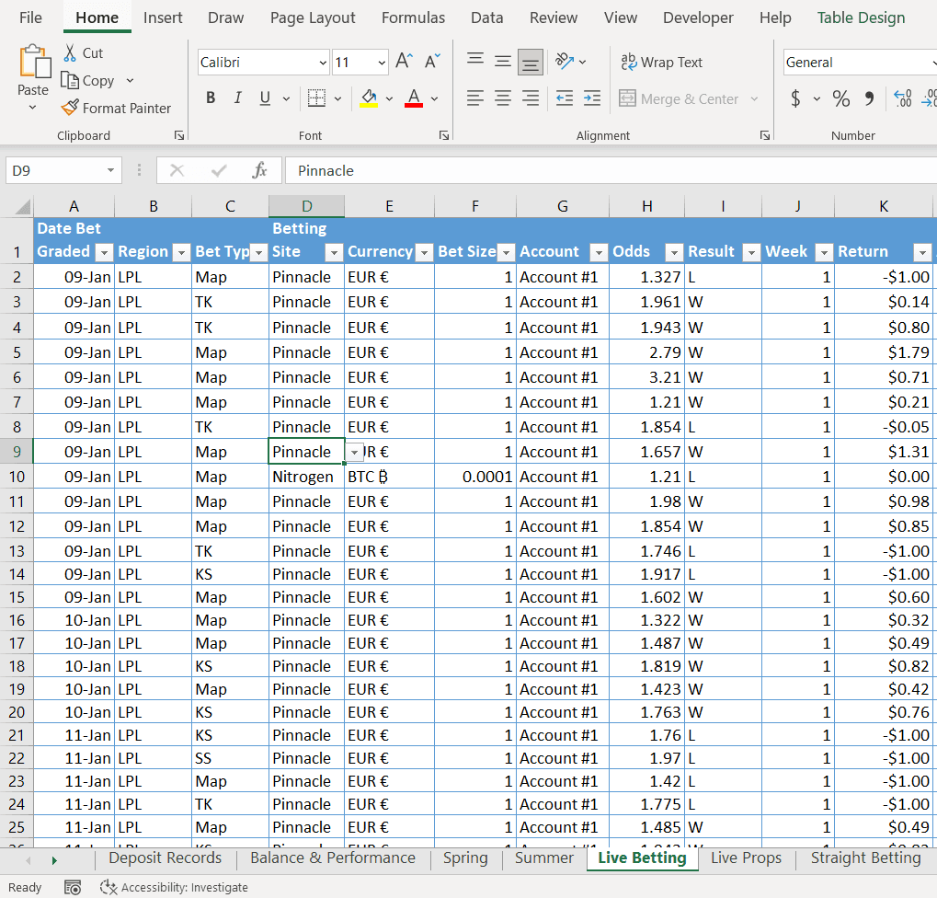Image resolution: width=937 pixels, height=898 pixels.
Task: Click the Increase Font Size icon
Action: 403,62
